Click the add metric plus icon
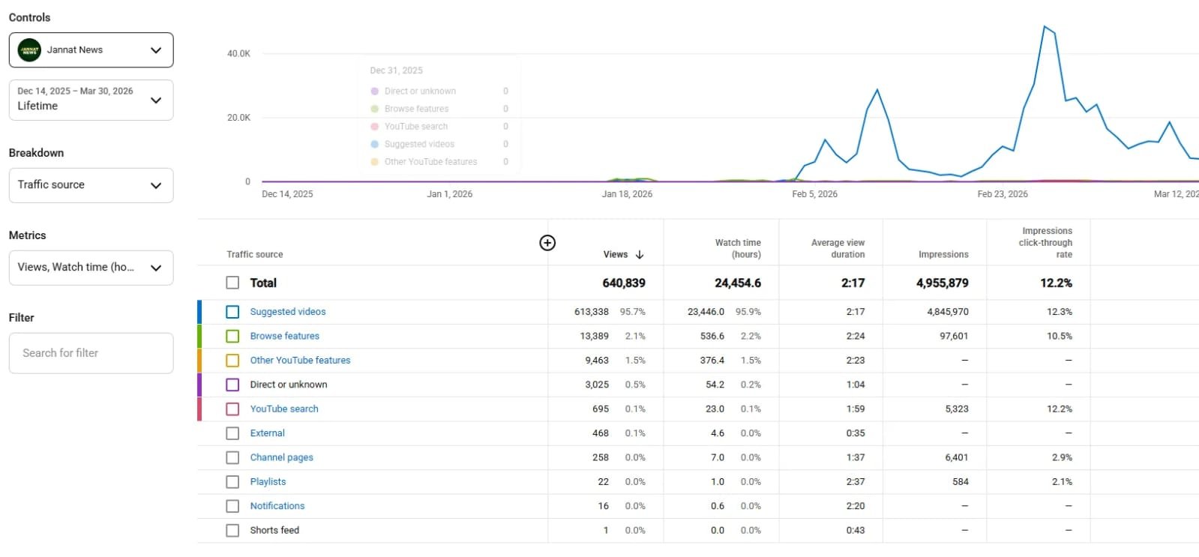The width and height of the screenshot is (1199, 557). pyautogui.click(x=547, y=243)
